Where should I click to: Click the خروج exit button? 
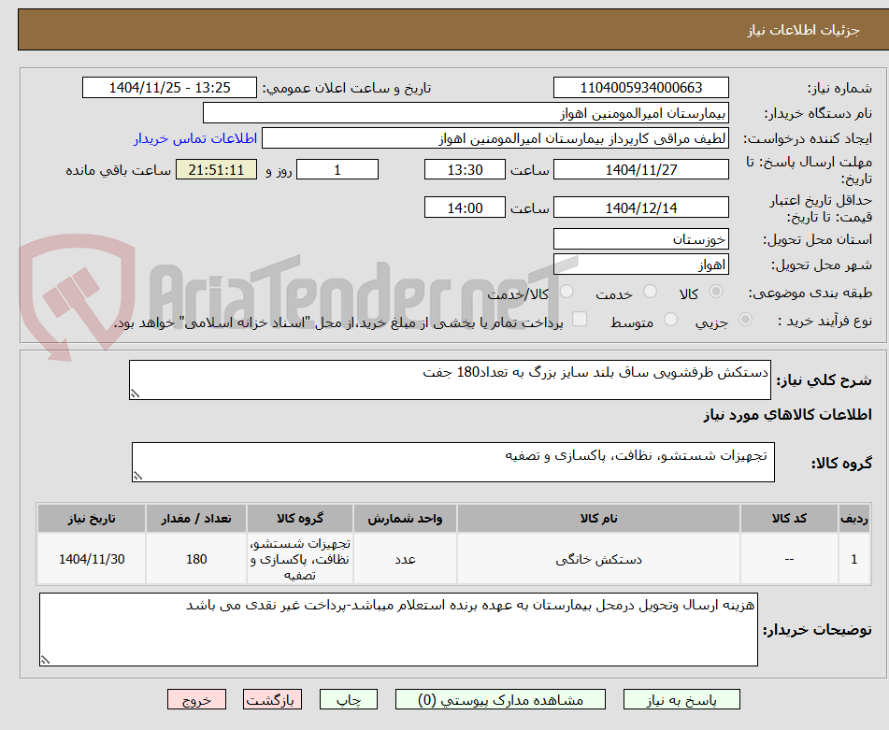point(196,699)
